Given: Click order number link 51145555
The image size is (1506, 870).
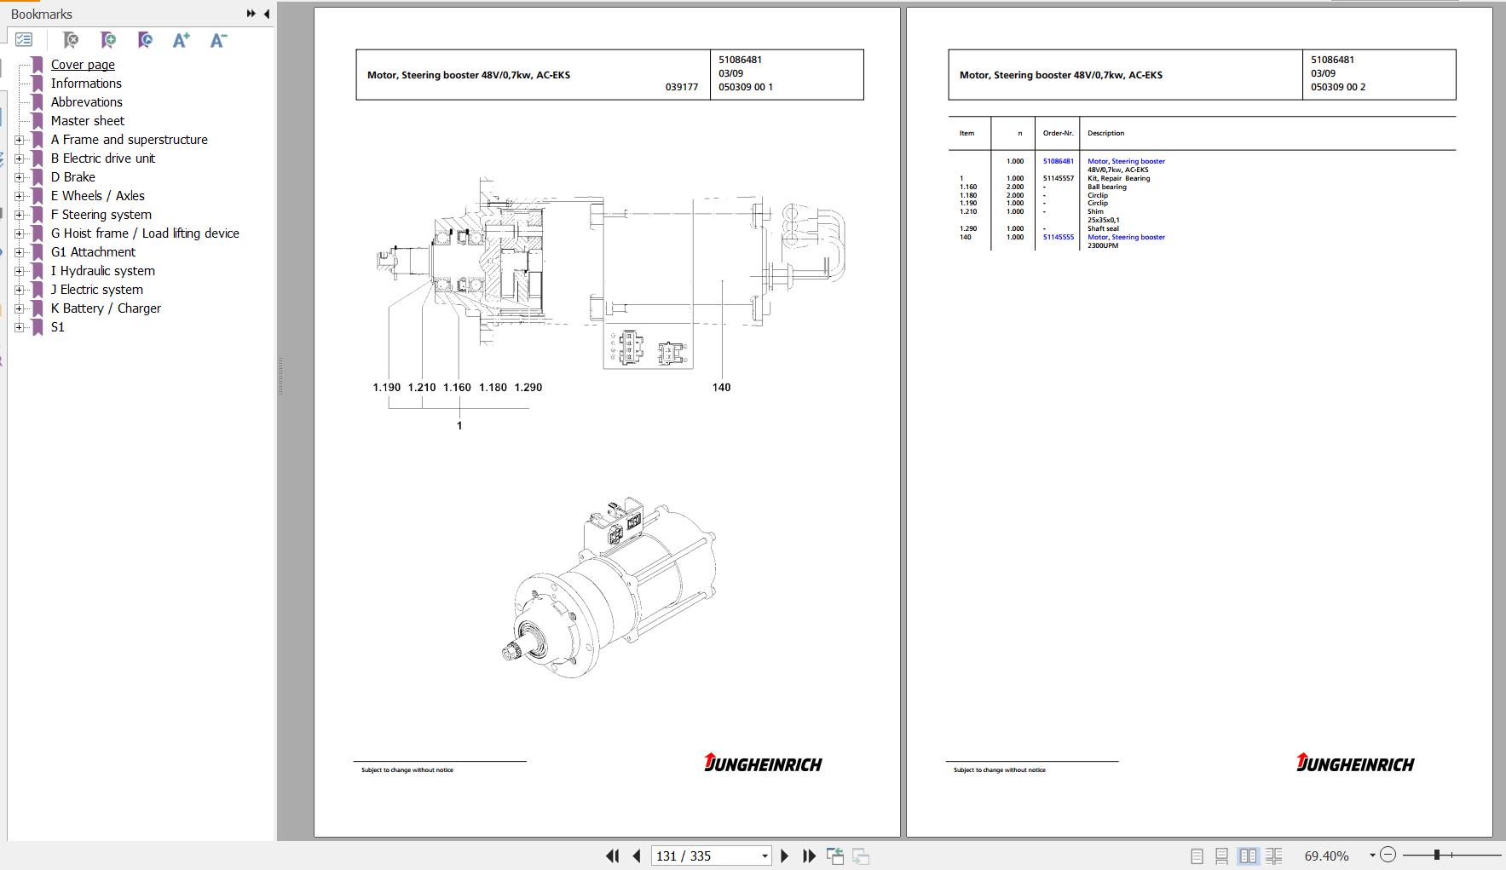Looking at the screenshot, I should click(x=1058, y=237).
